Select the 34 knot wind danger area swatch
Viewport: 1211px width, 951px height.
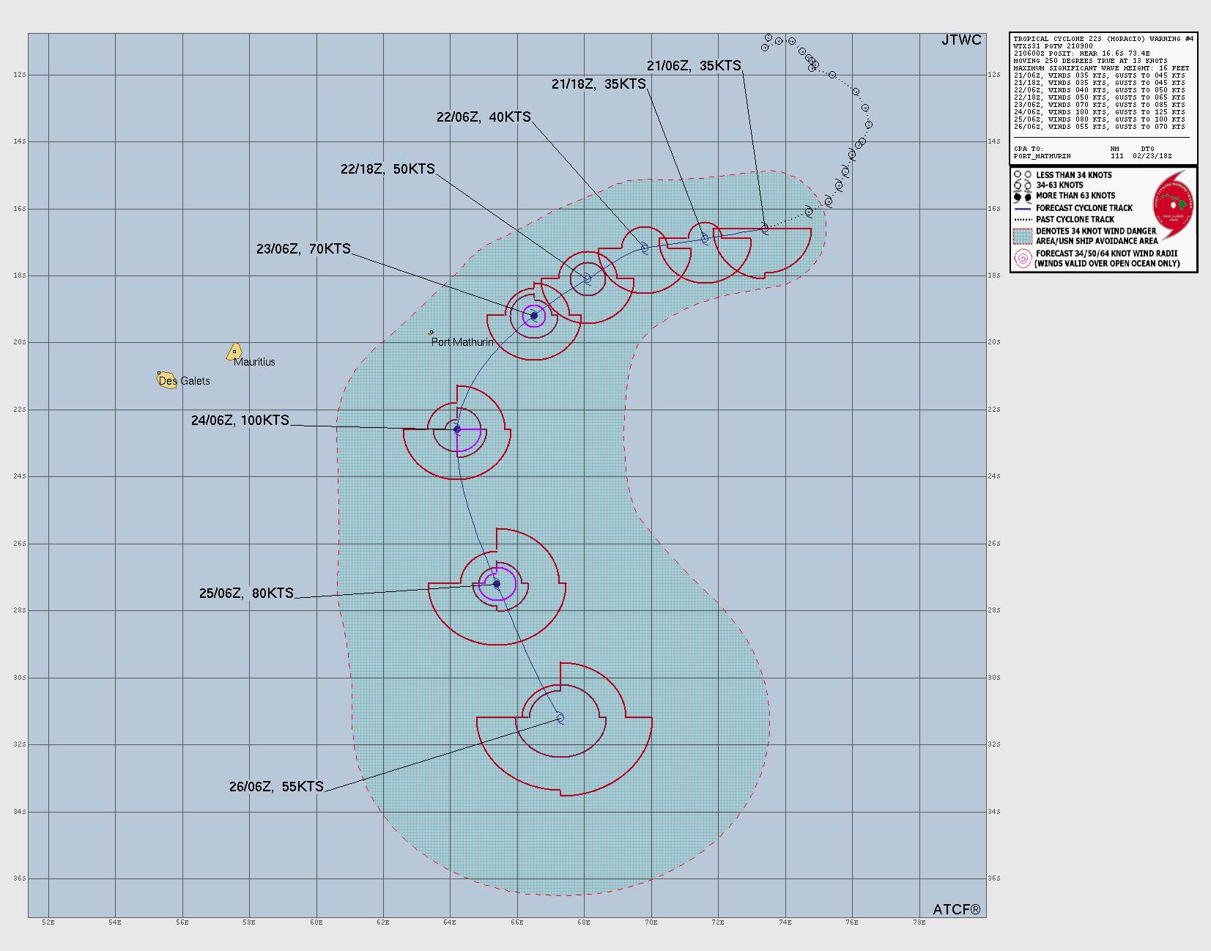1023,236
